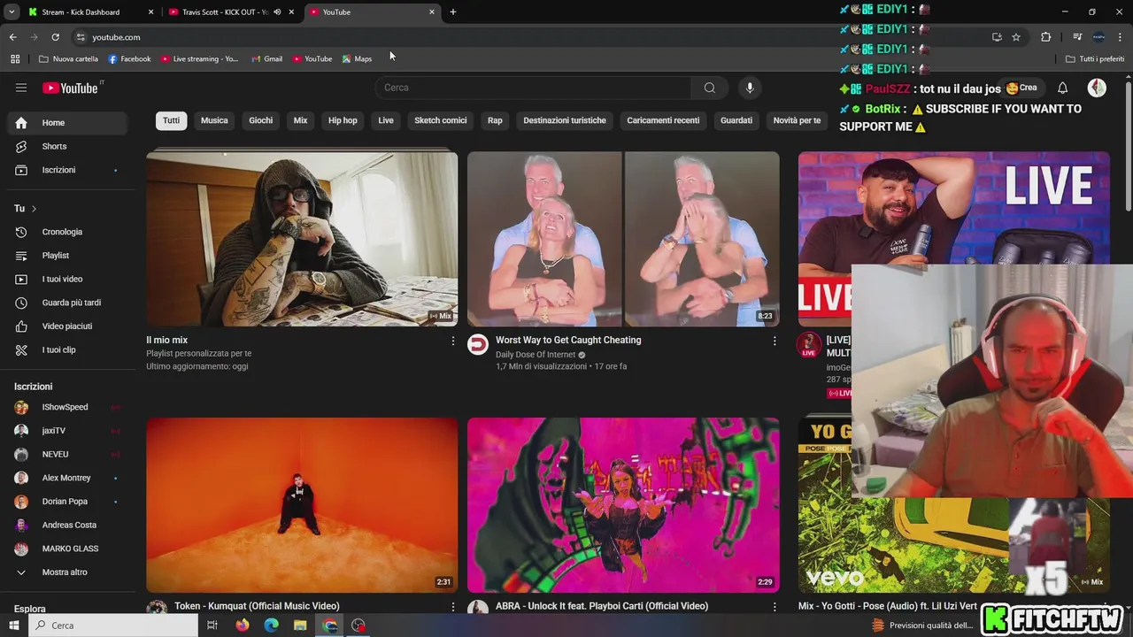Open Andreas Costa subscription channel
The height and width of the screenshot is (637, 1133).
(x=67, y=526)
